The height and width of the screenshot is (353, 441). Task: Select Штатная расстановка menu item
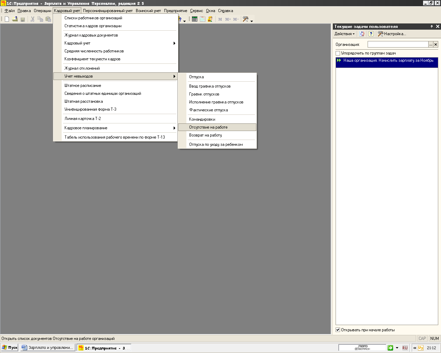click(115, 101)
